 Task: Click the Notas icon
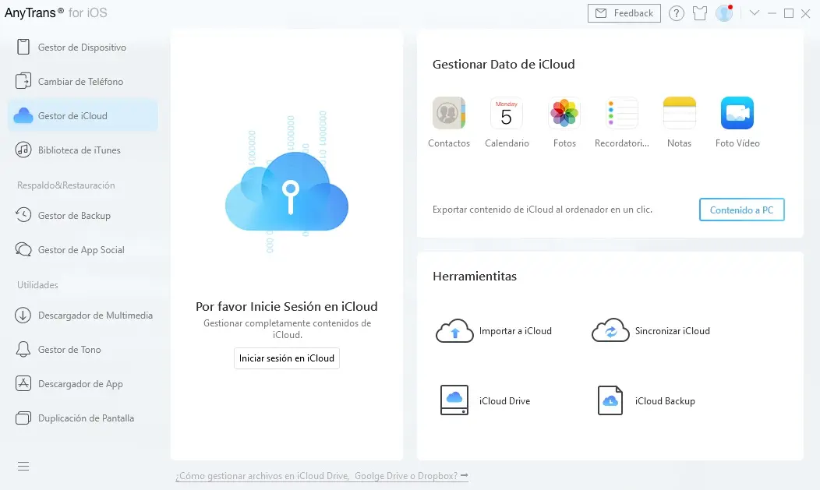coord(680,113)
